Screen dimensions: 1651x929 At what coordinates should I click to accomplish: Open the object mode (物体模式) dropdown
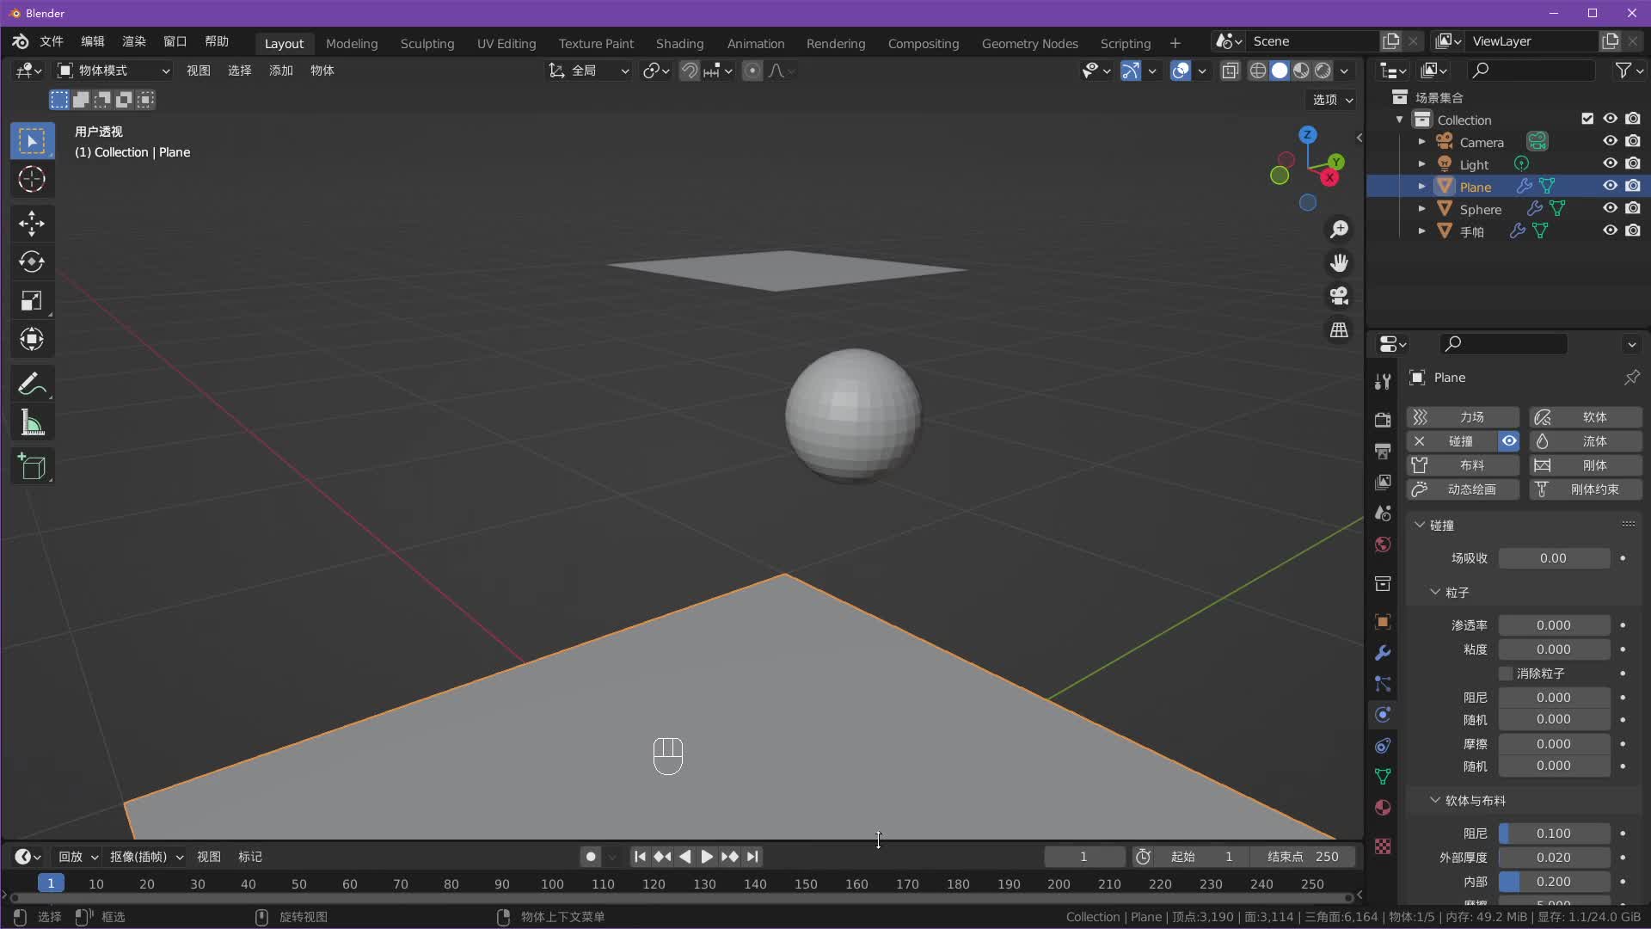coord(114,71)
